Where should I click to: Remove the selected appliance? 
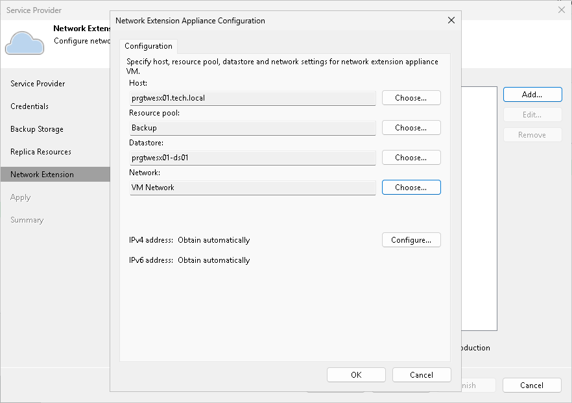coord(532,134)
